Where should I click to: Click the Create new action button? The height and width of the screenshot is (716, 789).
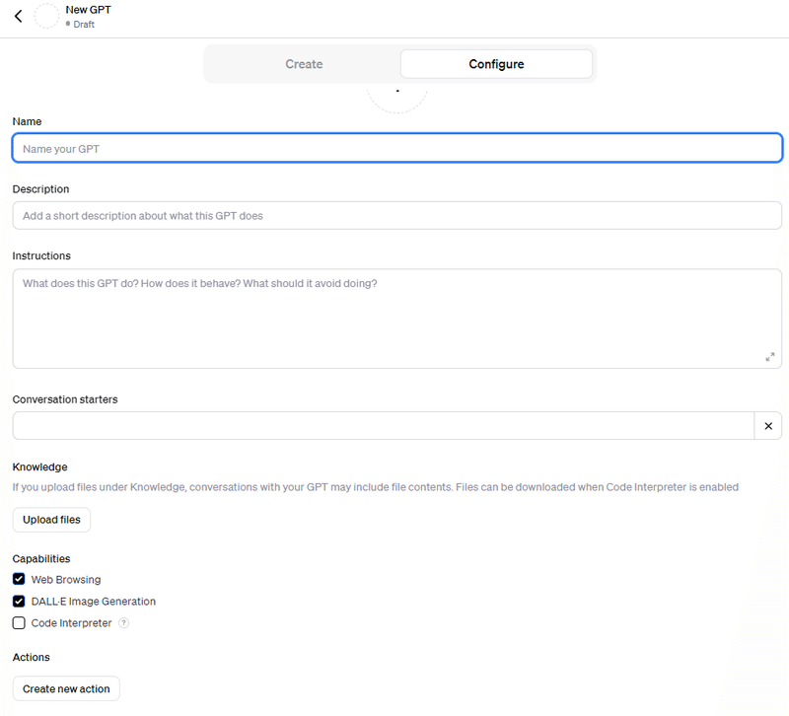pyautogui.click(x=66, y=688)
